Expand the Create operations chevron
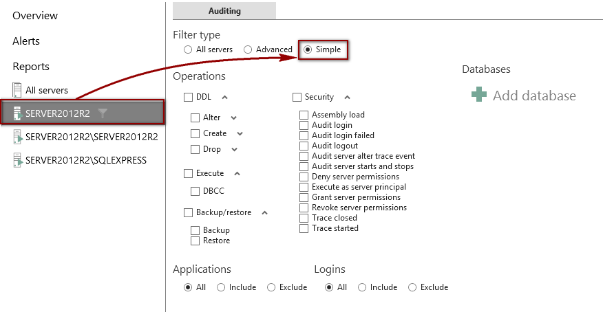The height and width of the screenshot is (312, 603). [x=240, y=133]
